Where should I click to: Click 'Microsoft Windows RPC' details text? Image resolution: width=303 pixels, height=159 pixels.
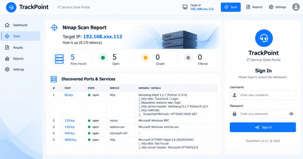click(154, 121)
